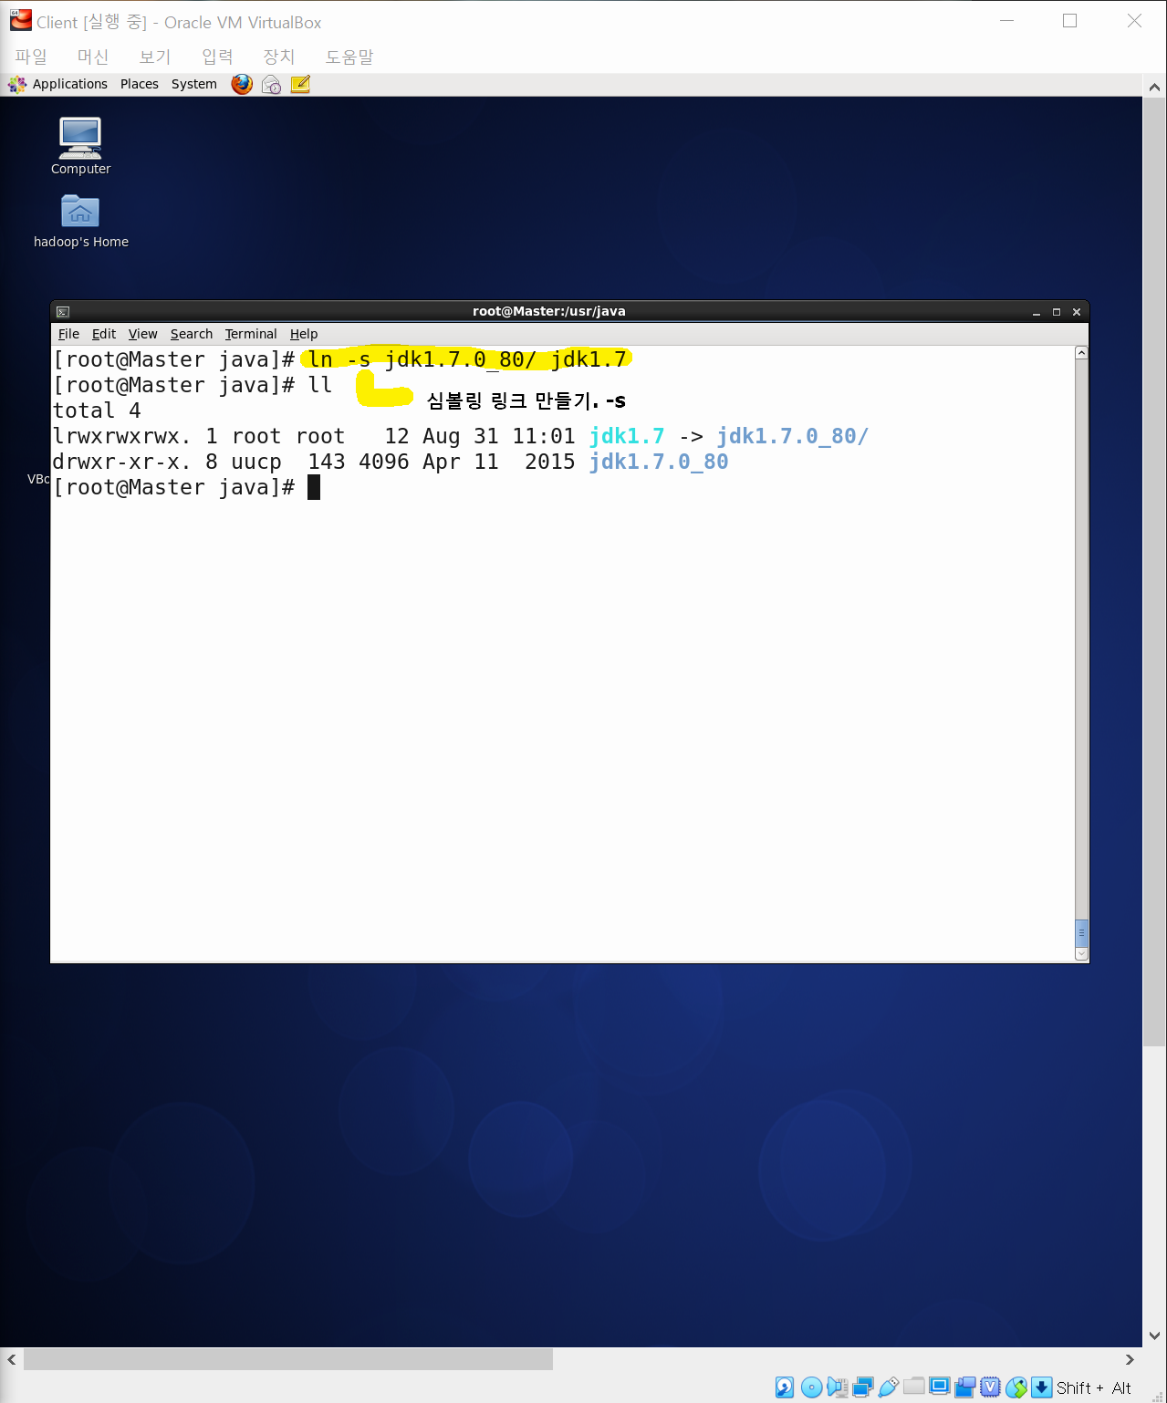
Task: Click the jdk1.7.0_80/ link target text
Action: pyautogui.click(x=792, y=437)
